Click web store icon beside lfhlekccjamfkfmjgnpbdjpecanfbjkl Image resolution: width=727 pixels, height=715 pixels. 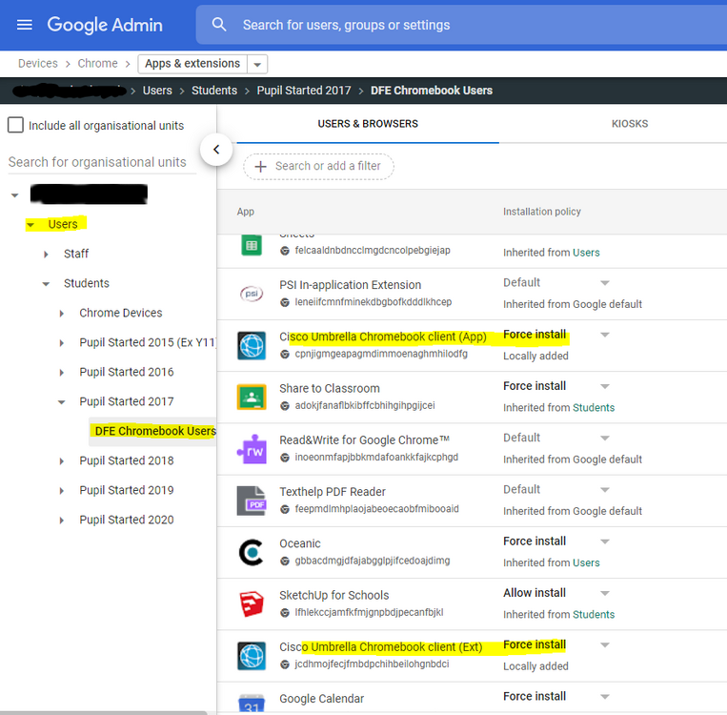[x=285, y=613]
